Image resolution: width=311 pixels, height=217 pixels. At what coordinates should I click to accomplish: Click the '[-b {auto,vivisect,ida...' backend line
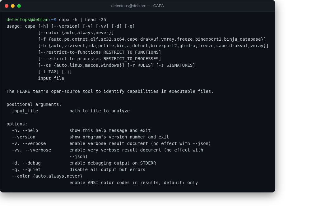pyautogui.click(x=153, y=46)
